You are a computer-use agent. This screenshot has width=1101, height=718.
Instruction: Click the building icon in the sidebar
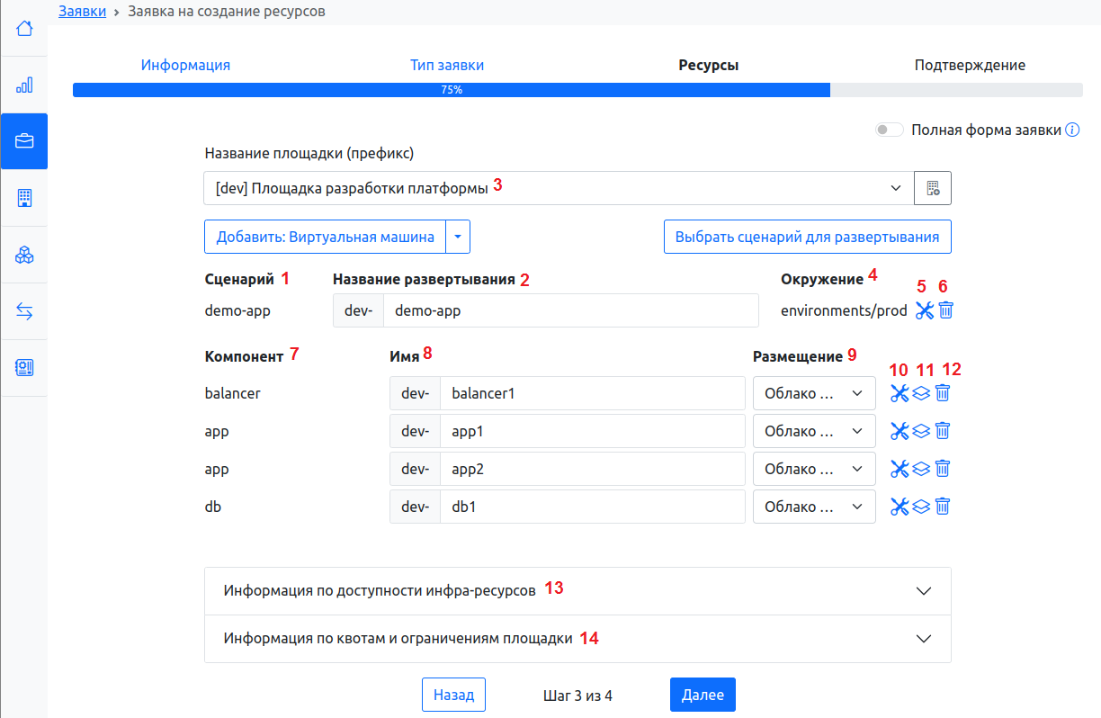point(24,198)
